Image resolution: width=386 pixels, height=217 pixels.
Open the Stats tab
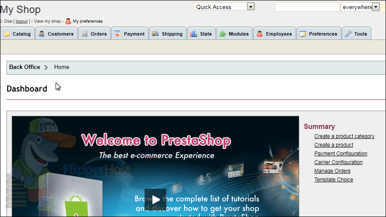click(x=201, y=33)
